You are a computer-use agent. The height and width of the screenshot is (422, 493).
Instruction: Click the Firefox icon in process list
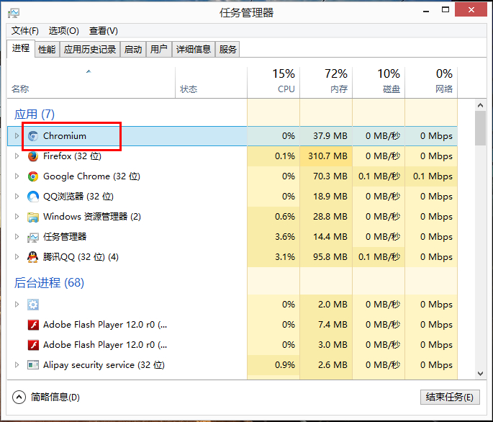(33, 156)
